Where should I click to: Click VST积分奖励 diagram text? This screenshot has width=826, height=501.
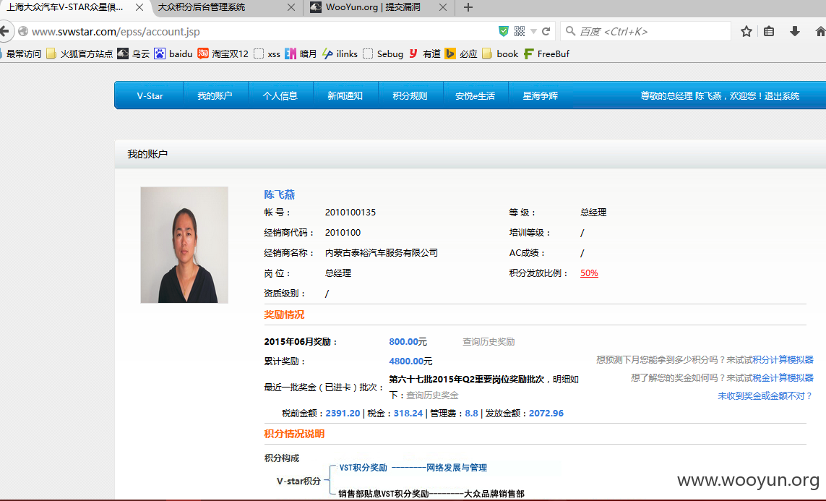pos(363,467)
